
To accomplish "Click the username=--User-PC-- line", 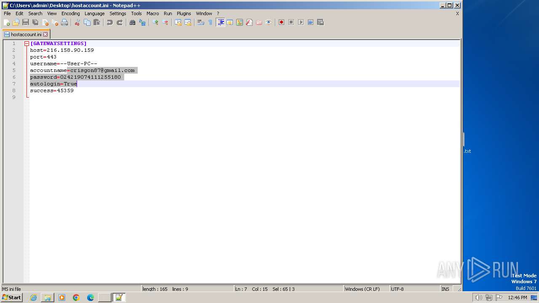I will (x=64, y=64).
